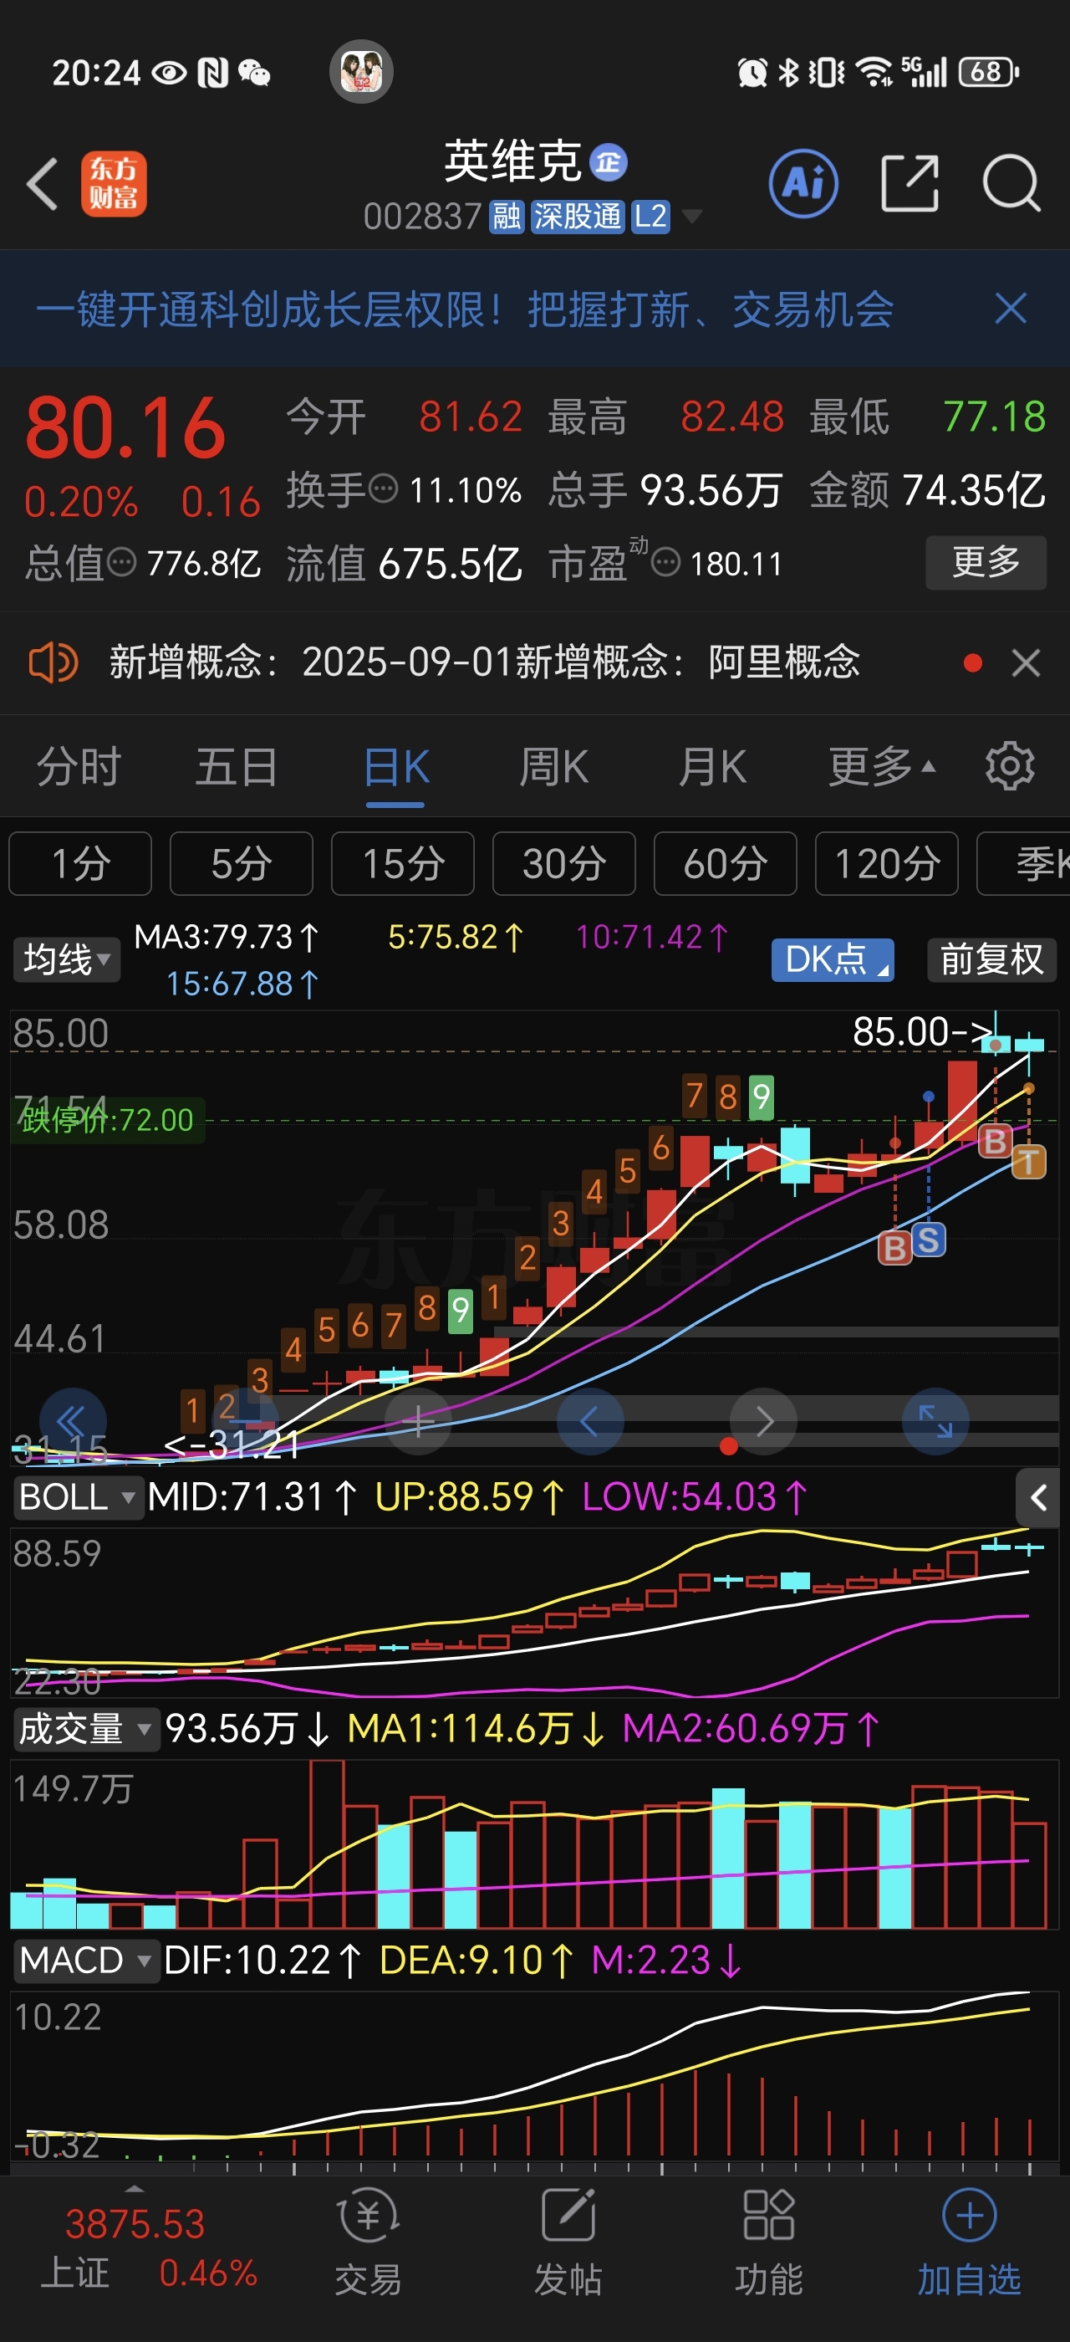Viewport: 1070px width, 2342px height.
Task: Tap the profile avatar in status bar
Action: coord(360,71)
